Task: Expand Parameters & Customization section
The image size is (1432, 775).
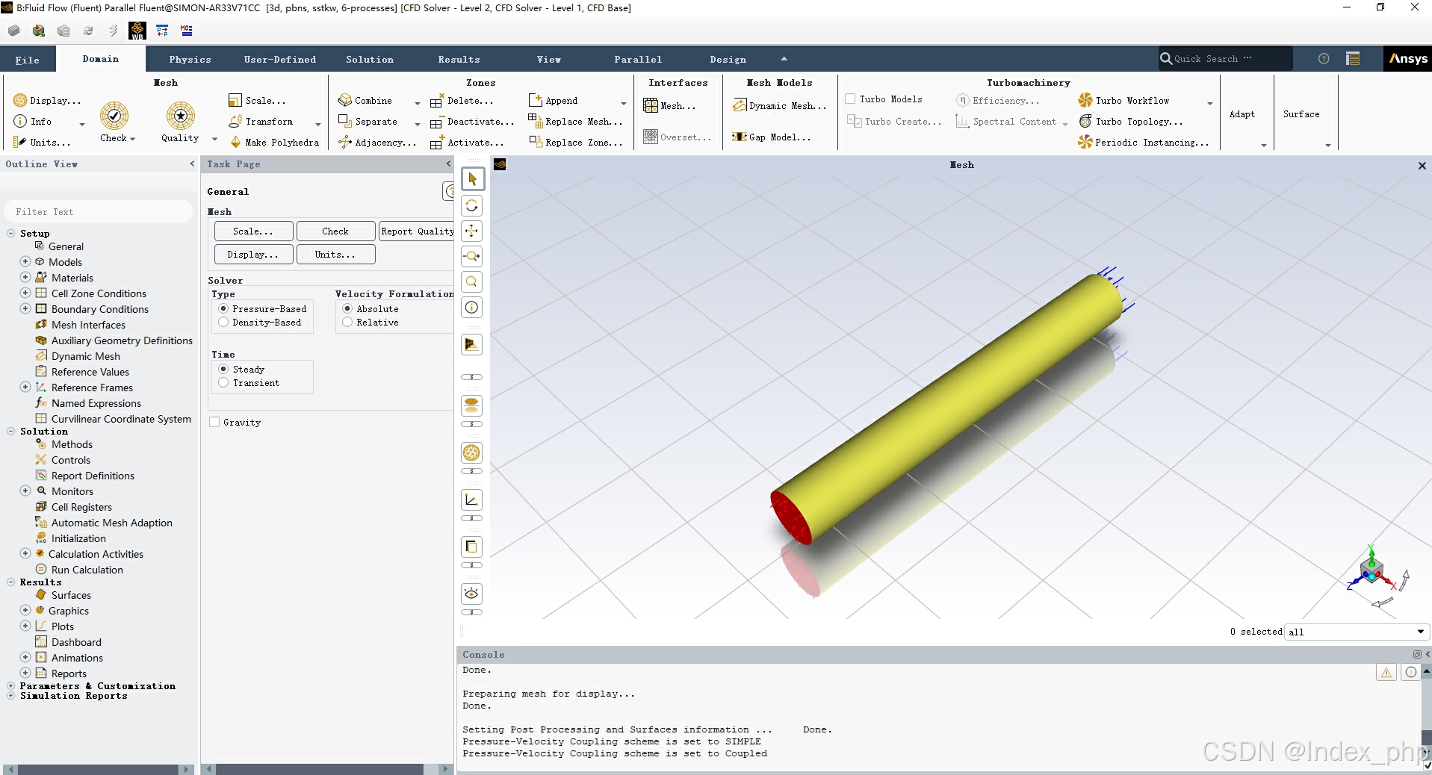Action: click(11, 686)
